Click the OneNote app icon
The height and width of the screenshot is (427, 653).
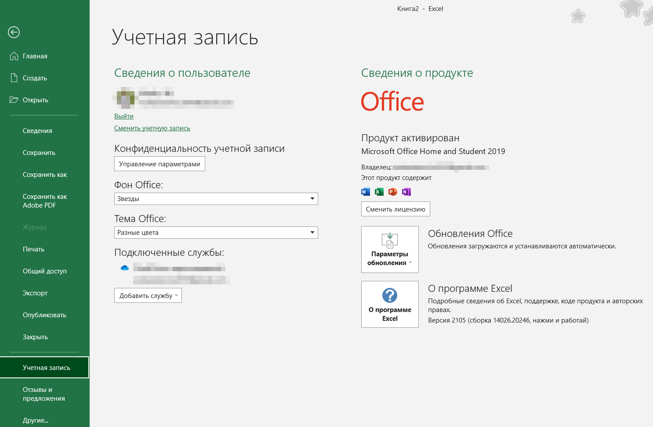[x=406, y=192]
